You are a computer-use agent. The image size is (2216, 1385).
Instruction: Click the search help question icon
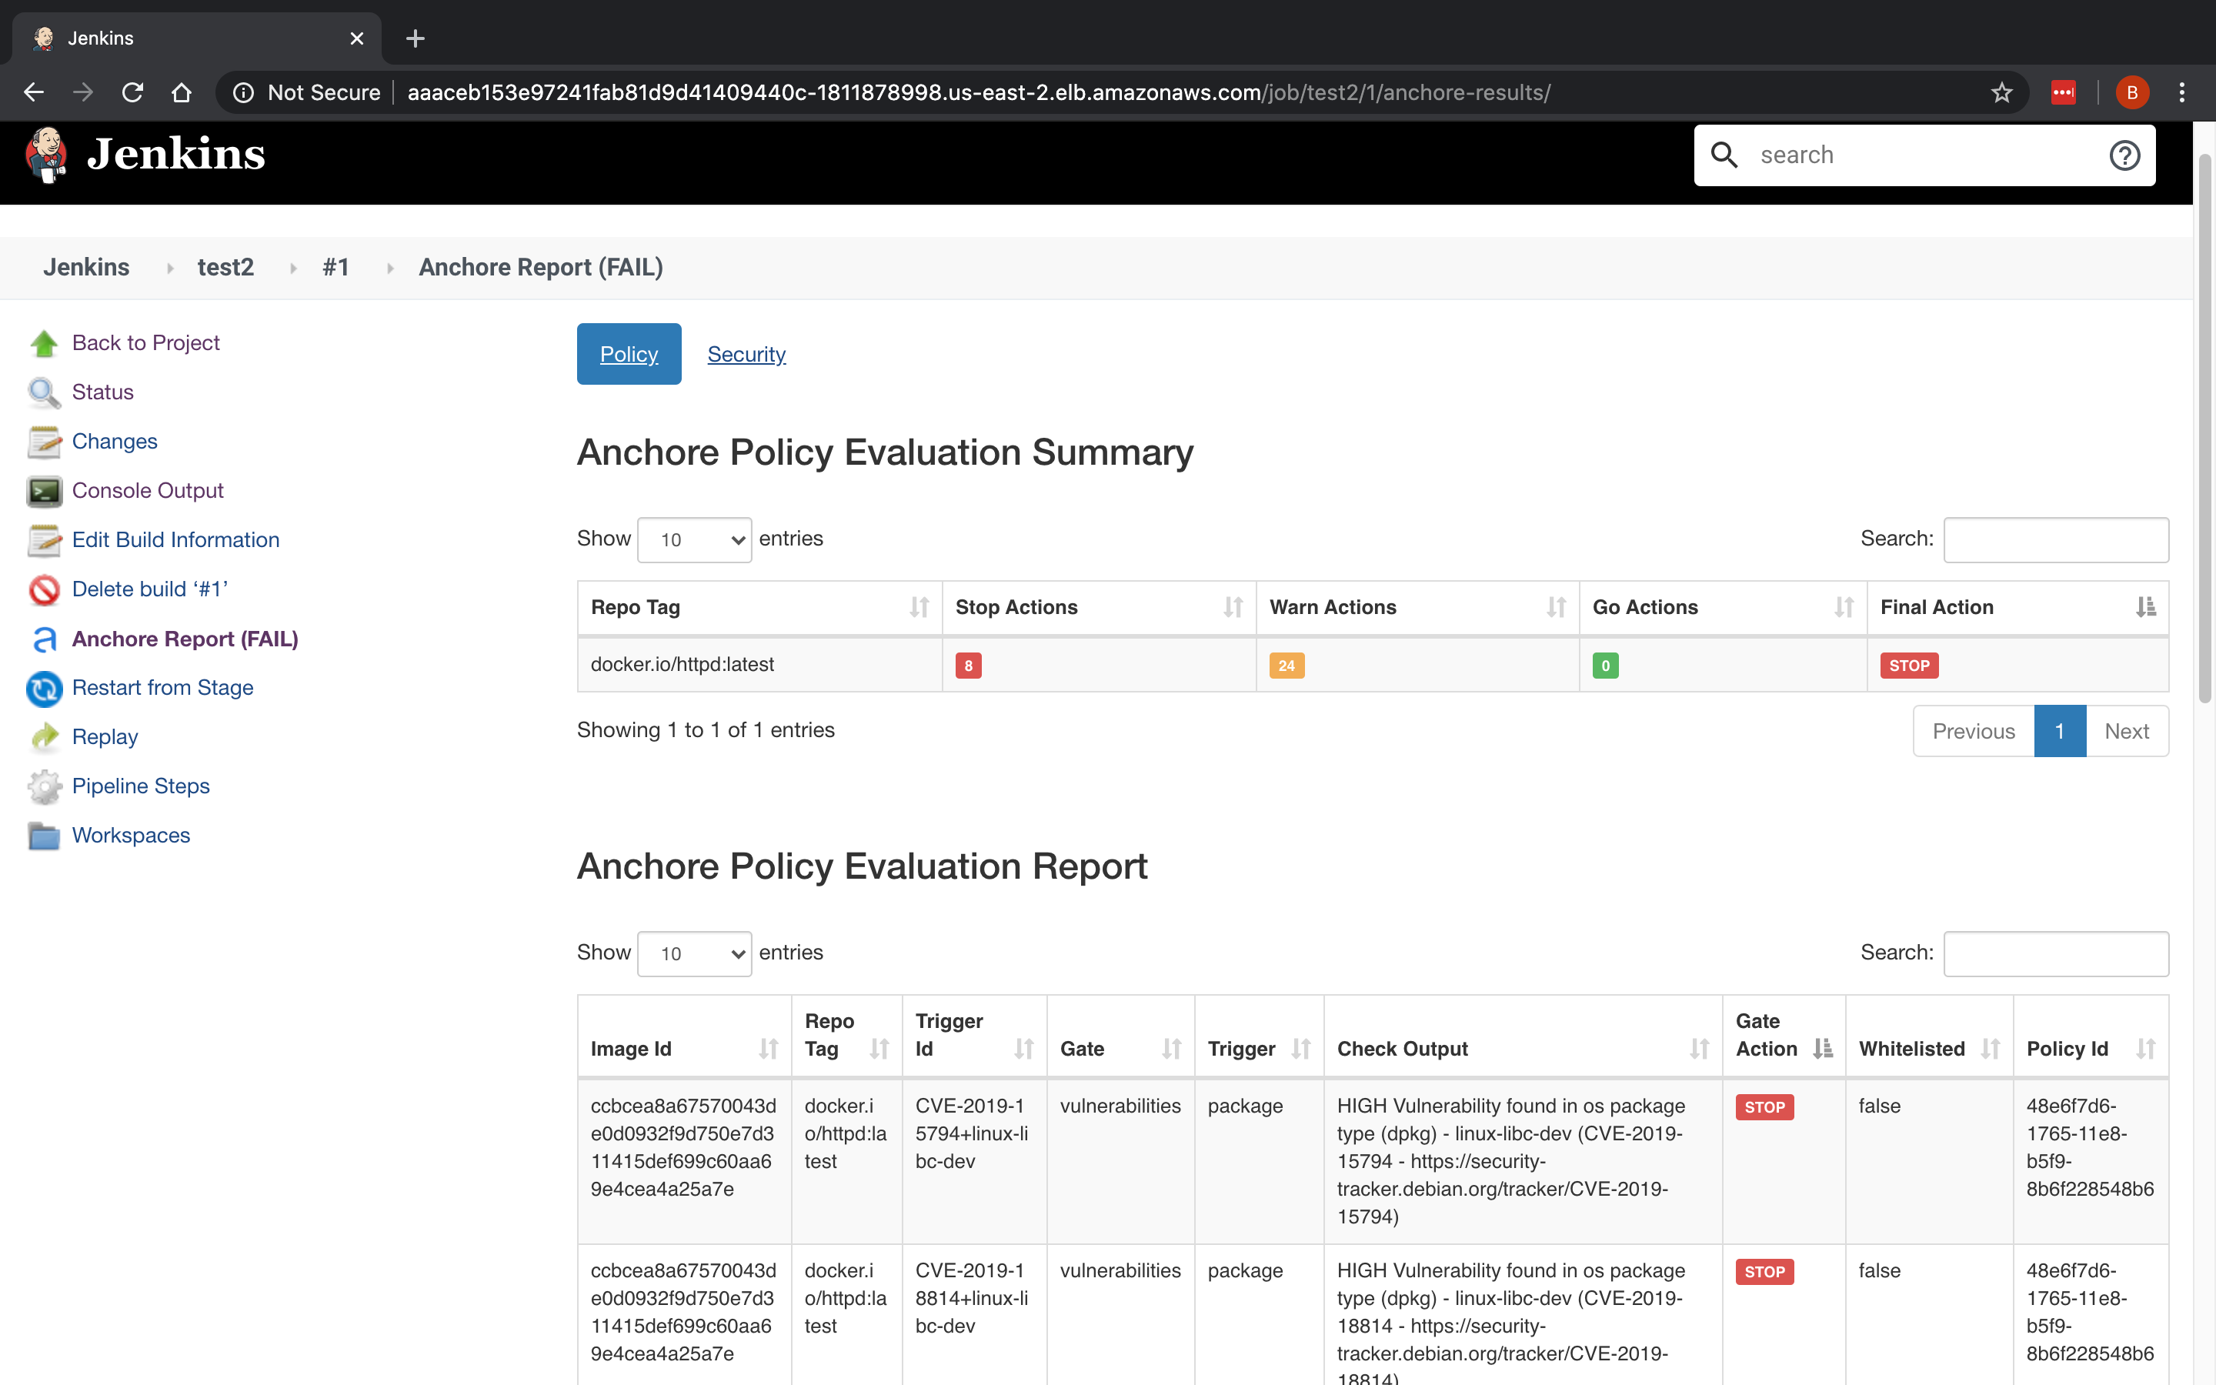2124,155
